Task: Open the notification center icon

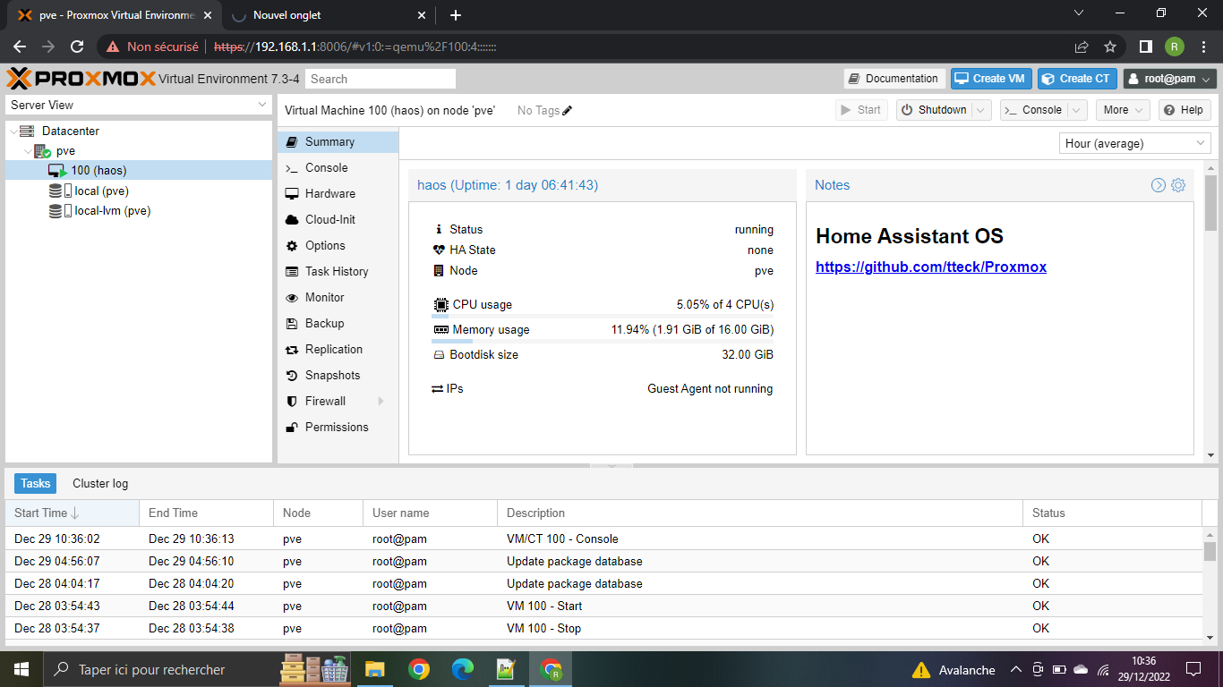Action: [x=1193, y=669]
